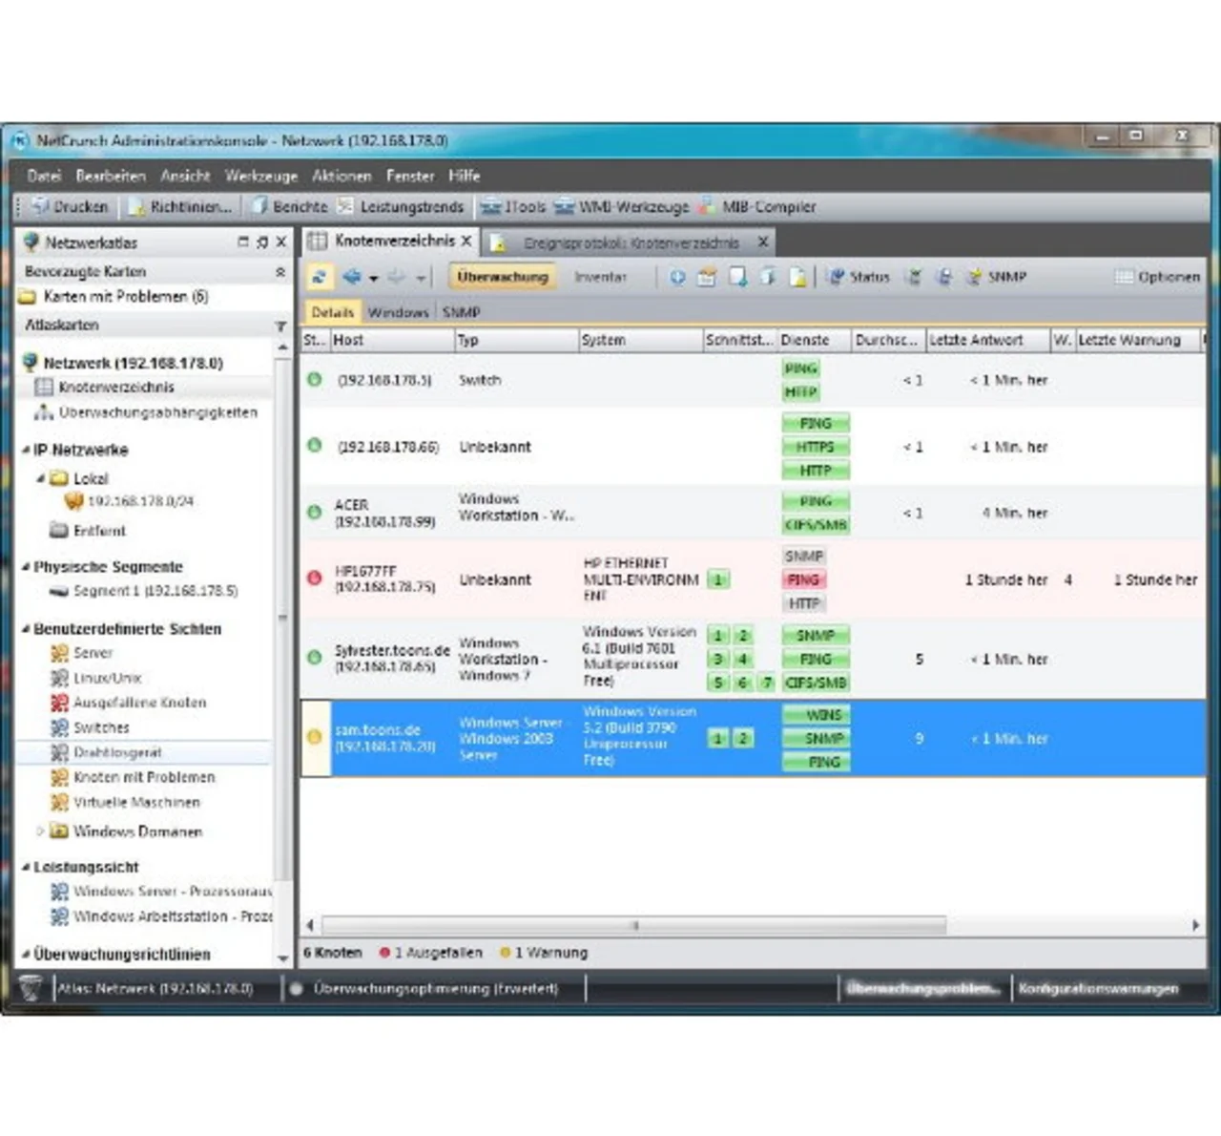This screenshot has height=1136, width=1221.
Task: Click the refresh icon in Knotenverzeichnis toolbar
Action: point(320,277)
